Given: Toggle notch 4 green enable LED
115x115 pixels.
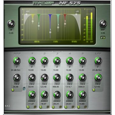Looking at the screenshot, I should tap(66, 107).
